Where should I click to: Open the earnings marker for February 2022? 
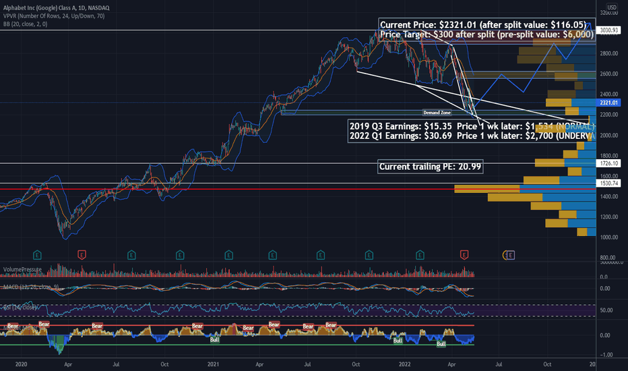tap(420, 255)
